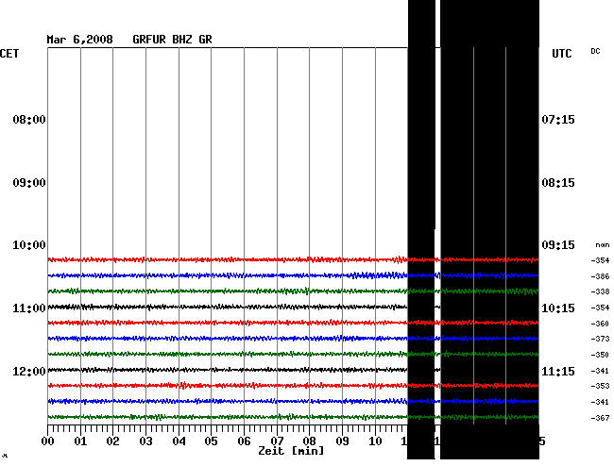
Task: Click the date label Mar 6,2008
Action: (x=80, y=40)
